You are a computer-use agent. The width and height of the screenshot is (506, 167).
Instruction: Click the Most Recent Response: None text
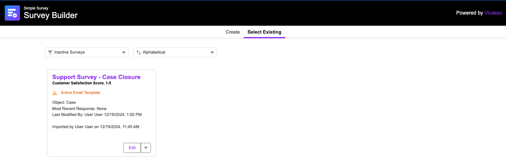[79, 108]
